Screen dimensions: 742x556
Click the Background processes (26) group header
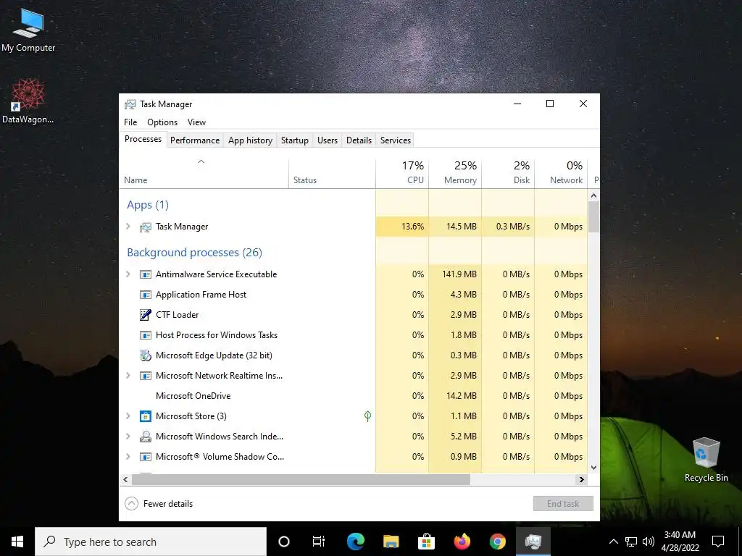[194, 253]
